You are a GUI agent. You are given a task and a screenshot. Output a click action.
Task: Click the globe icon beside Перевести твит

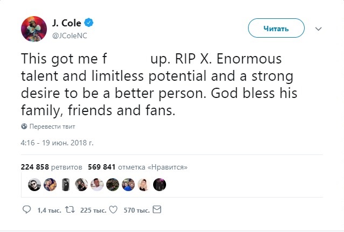coord(24,126)
